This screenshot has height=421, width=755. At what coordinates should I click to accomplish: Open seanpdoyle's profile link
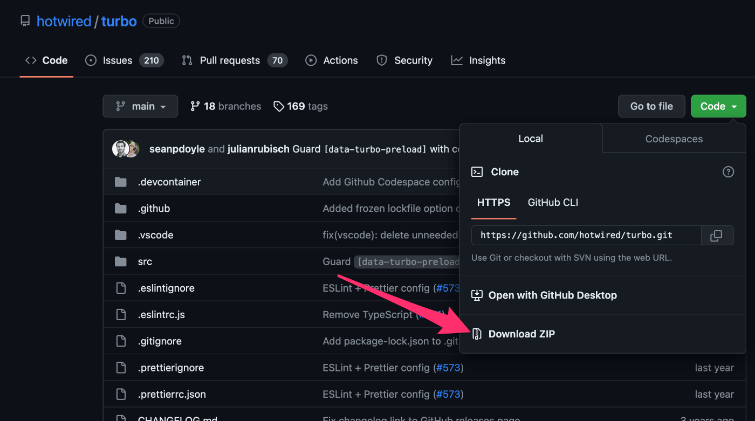click(x=177, y=149)
